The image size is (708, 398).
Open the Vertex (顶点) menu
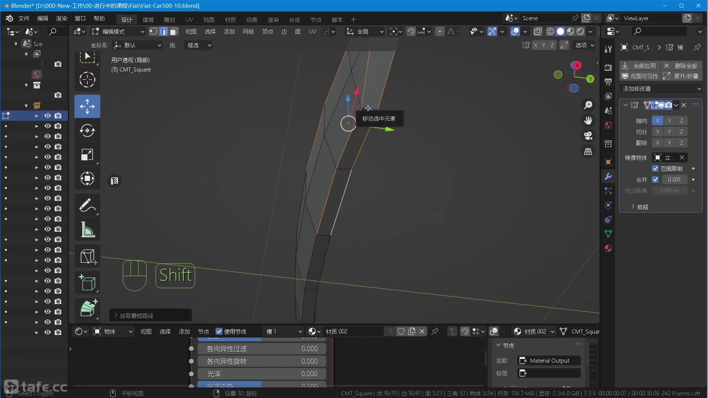(267, 32)
